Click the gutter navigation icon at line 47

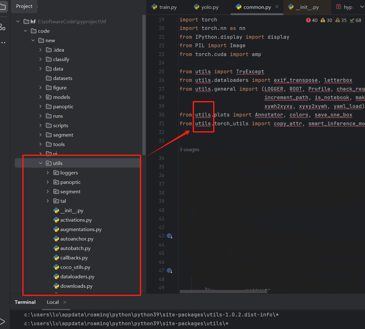pos(169,270)
